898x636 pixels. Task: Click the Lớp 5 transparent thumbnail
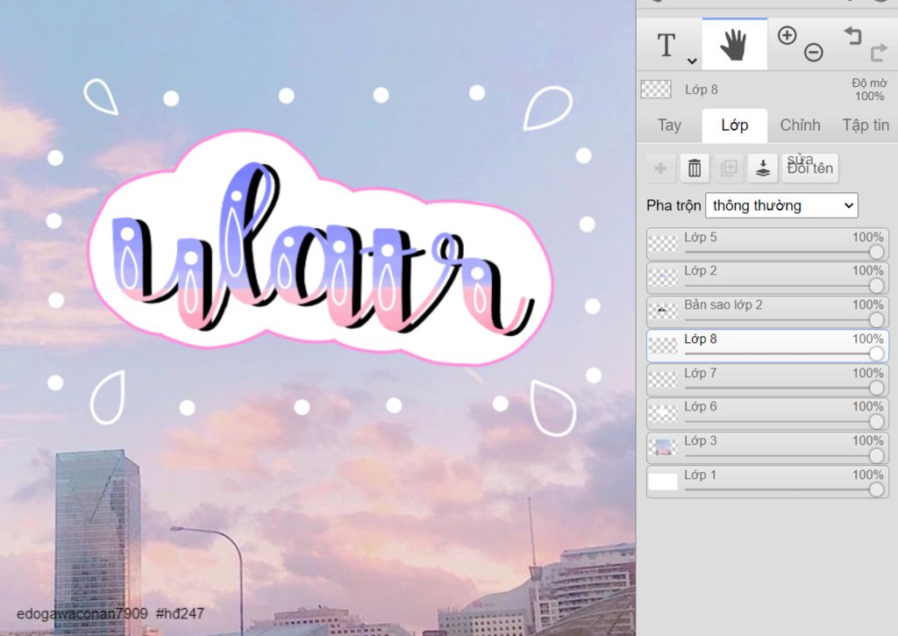tap(663, 244)
